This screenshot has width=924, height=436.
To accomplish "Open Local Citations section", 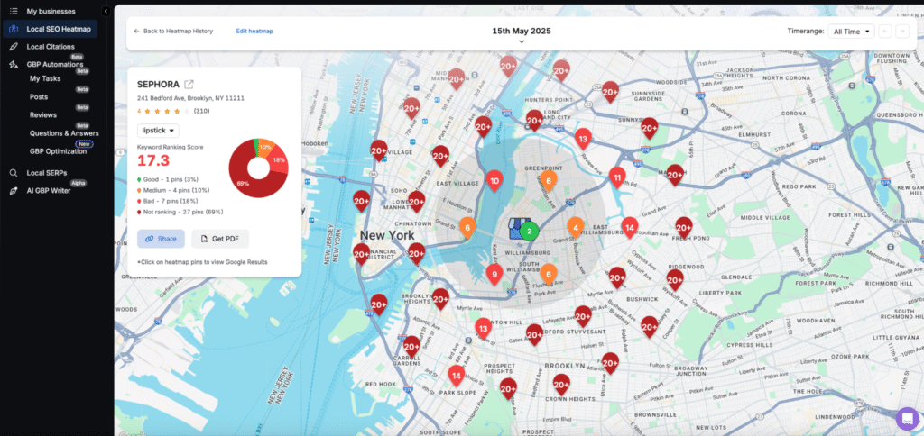I will pos(51,47).
